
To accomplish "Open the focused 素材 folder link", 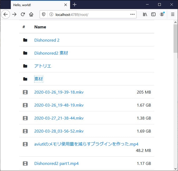I will click(x=39, y=79).
